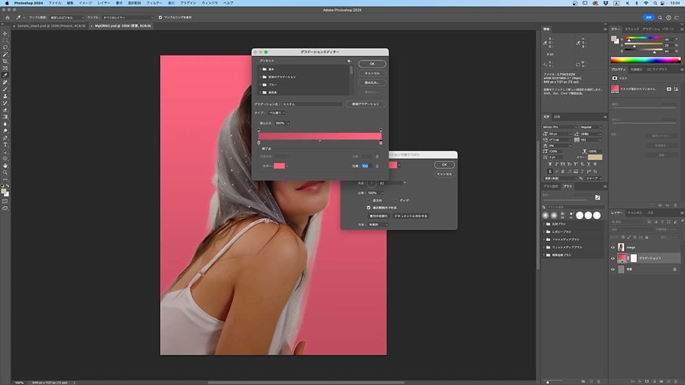Toggle the 選択範囲内で作成 checkbox

click(x=369, y=208)
